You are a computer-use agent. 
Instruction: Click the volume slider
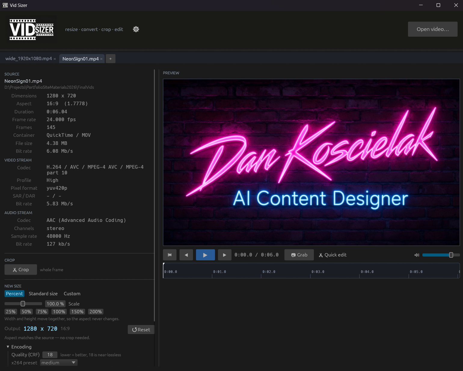[x=441, y=255]
